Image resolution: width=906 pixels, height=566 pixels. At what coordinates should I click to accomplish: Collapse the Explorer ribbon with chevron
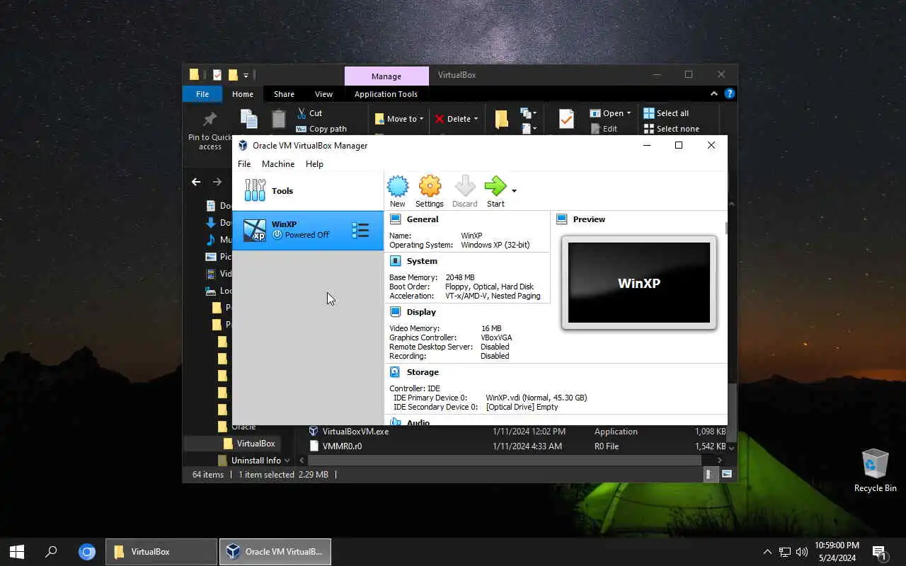tap(714, 93)
